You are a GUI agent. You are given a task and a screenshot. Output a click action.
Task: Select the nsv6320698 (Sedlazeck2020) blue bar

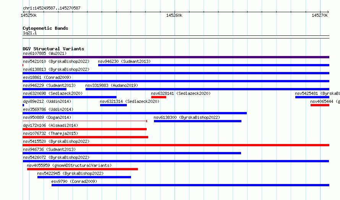click(70, 97)
